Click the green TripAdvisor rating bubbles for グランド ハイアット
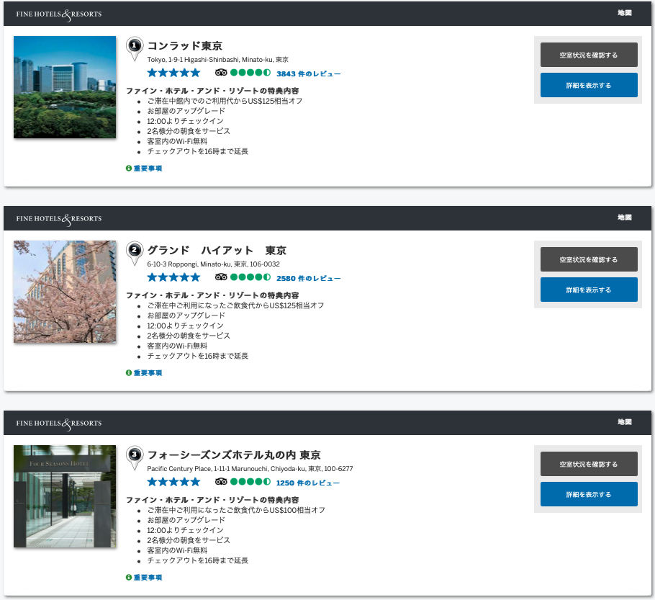Screen dimensions: 655x600 (x=250, y=277)
